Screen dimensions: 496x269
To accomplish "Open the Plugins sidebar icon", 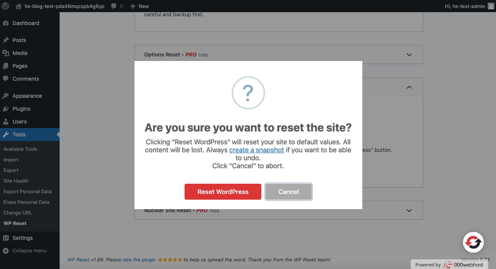I will 6,108.
